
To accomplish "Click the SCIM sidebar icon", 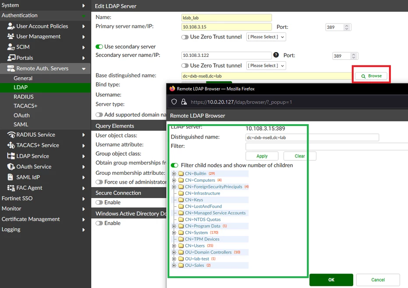I will pyautogui.click(x=11, y=47).
